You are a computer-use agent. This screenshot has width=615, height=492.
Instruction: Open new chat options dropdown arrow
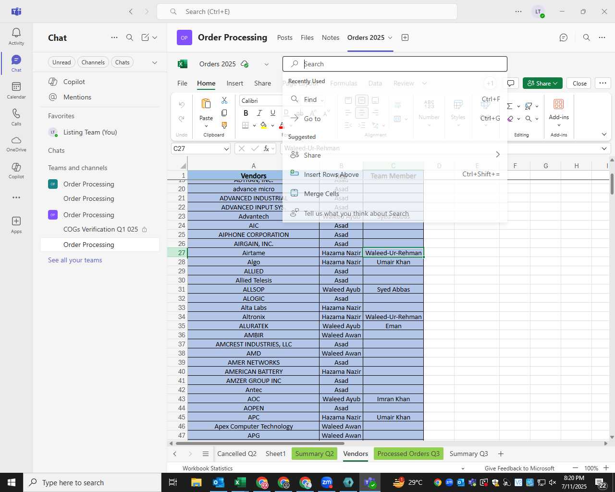click(x=155, y=37)
